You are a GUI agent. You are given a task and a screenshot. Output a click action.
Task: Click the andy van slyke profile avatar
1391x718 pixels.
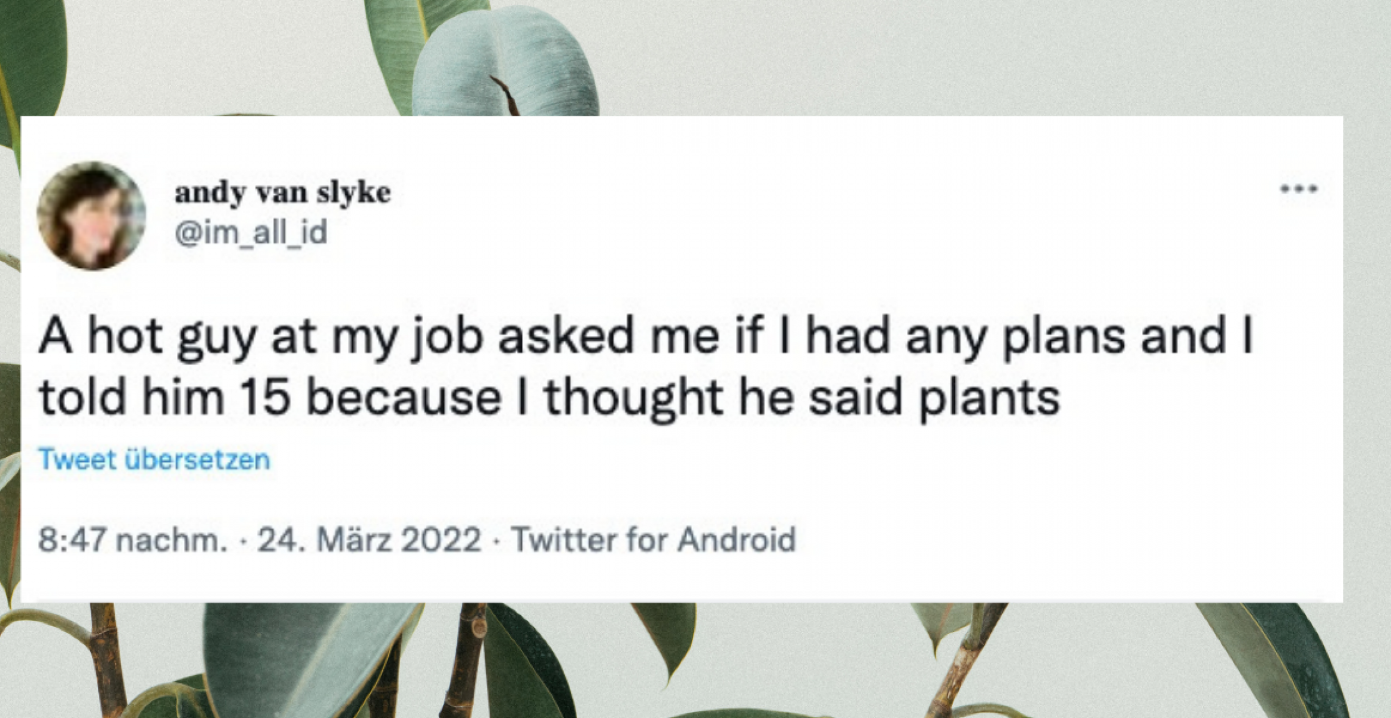[92, 216]
